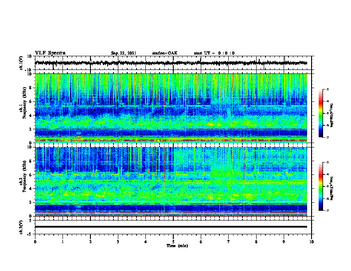Screen dimensions: 351x271
Task: Click the ch.1 colorbar log(PSD) label
Action: click(332, 116)
